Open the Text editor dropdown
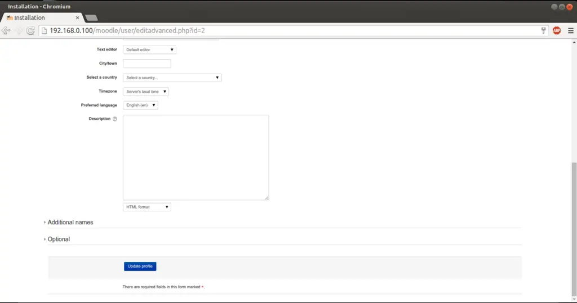The image size is (577, 303). click(149, 49)
